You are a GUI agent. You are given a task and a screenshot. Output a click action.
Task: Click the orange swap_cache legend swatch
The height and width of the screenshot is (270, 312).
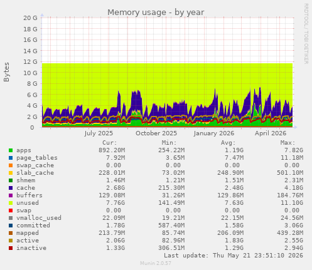pyautogui.click(x=11, y=165)
